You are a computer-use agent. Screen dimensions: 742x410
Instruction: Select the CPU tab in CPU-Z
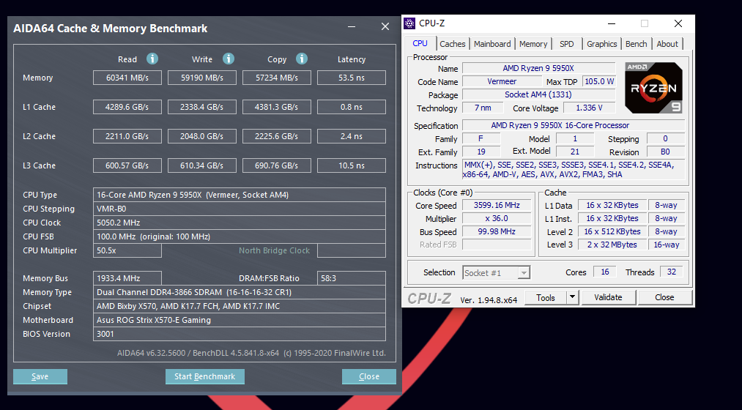click(420, 43)
